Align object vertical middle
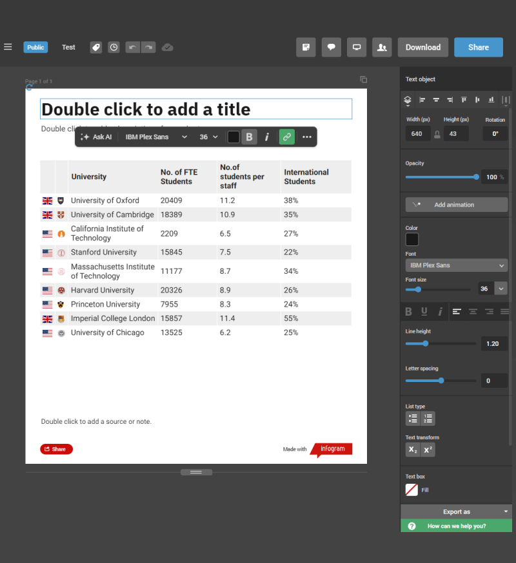 pos(477,100)
